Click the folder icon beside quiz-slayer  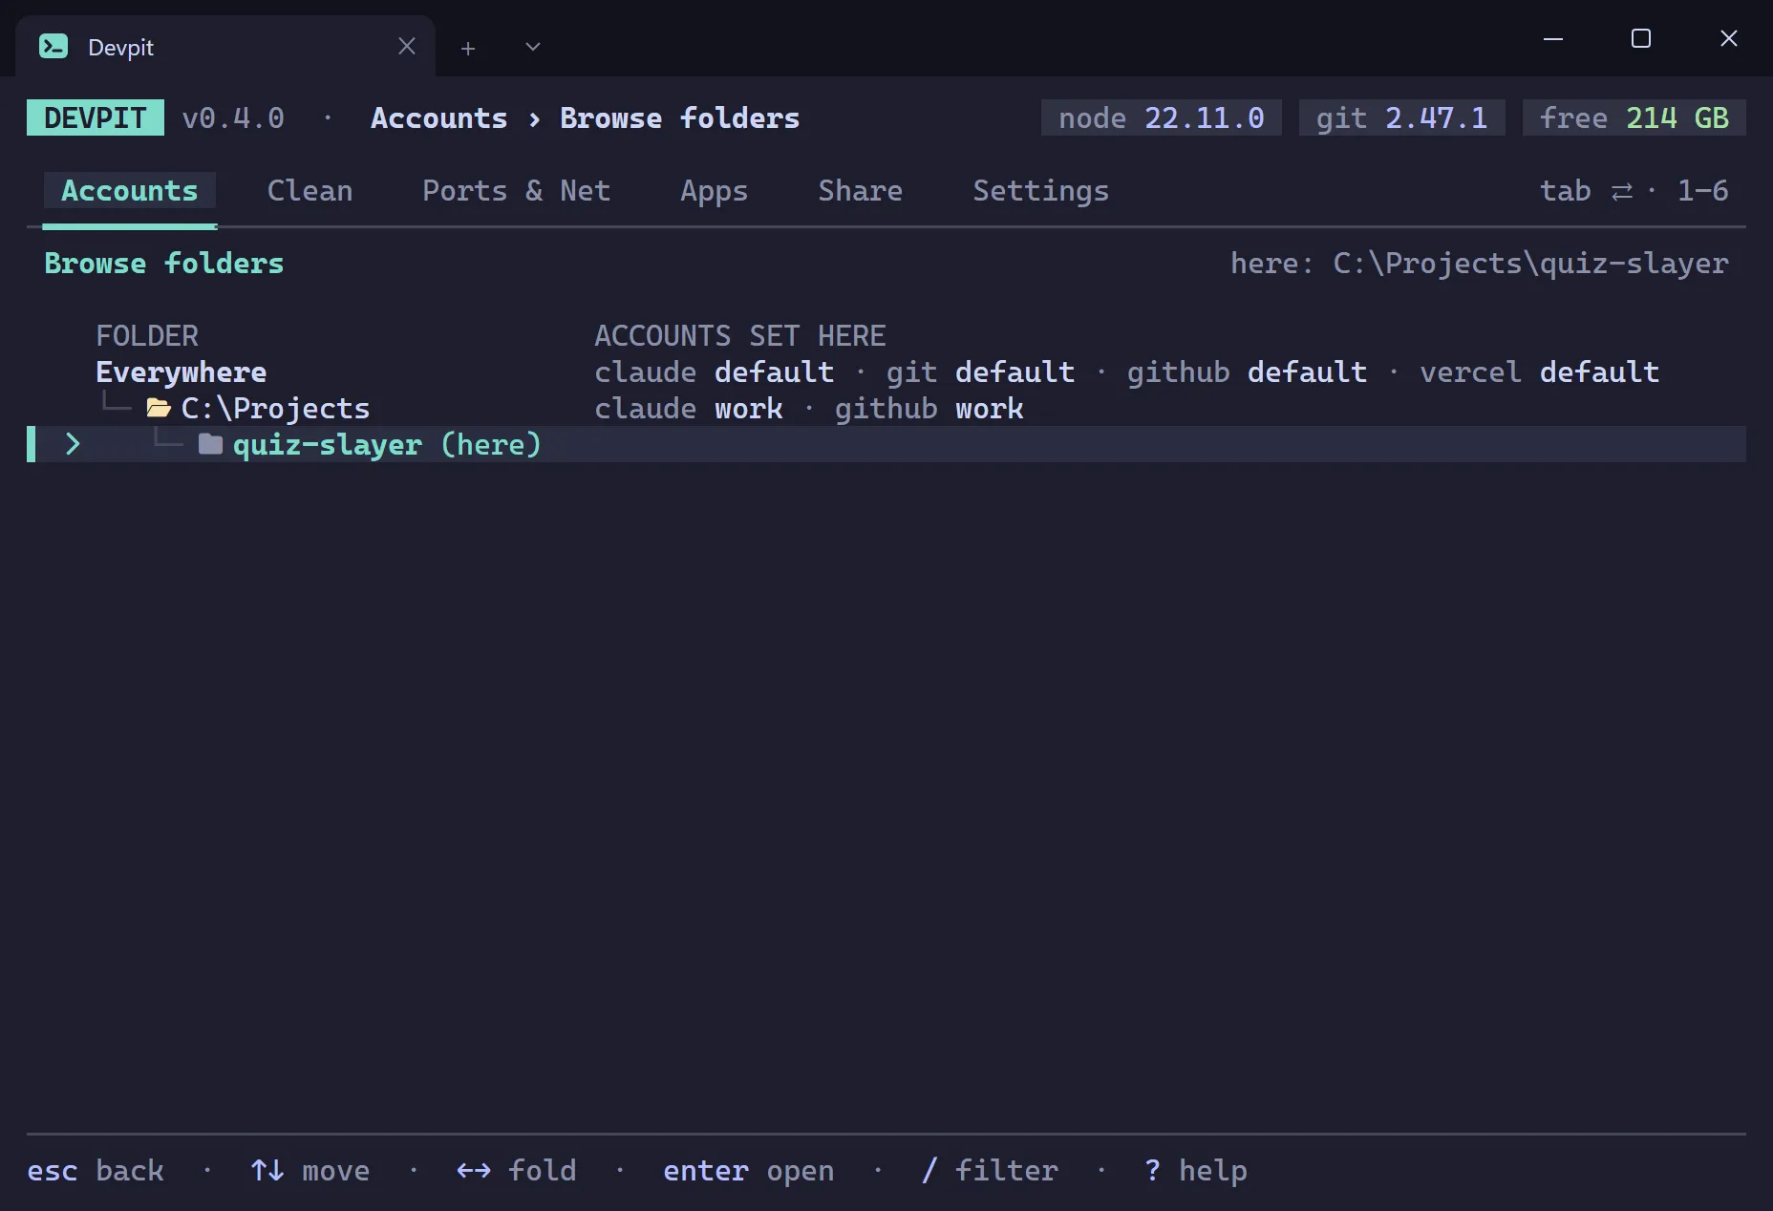[210, 444]
